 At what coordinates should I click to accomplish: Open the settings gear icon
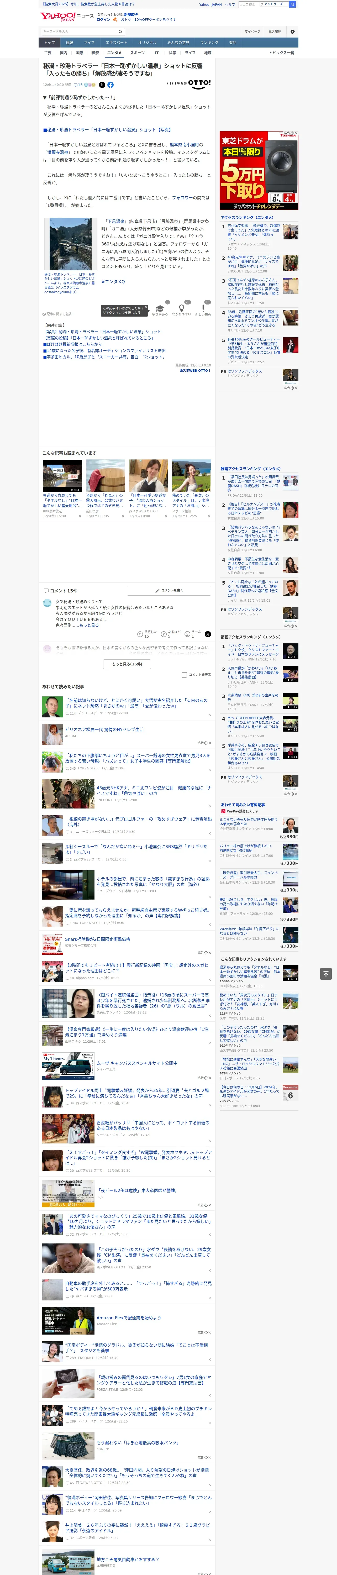[292, 32]
